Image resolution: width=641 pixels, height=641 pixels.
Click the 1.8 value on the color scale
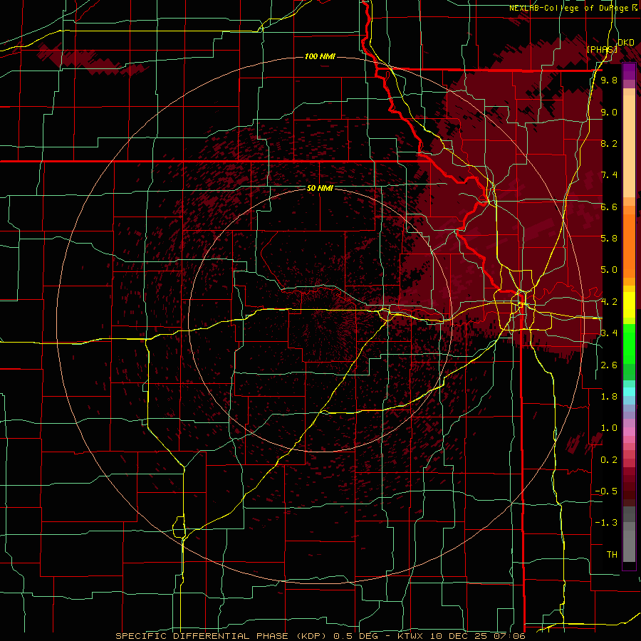(x=609, y=397)
